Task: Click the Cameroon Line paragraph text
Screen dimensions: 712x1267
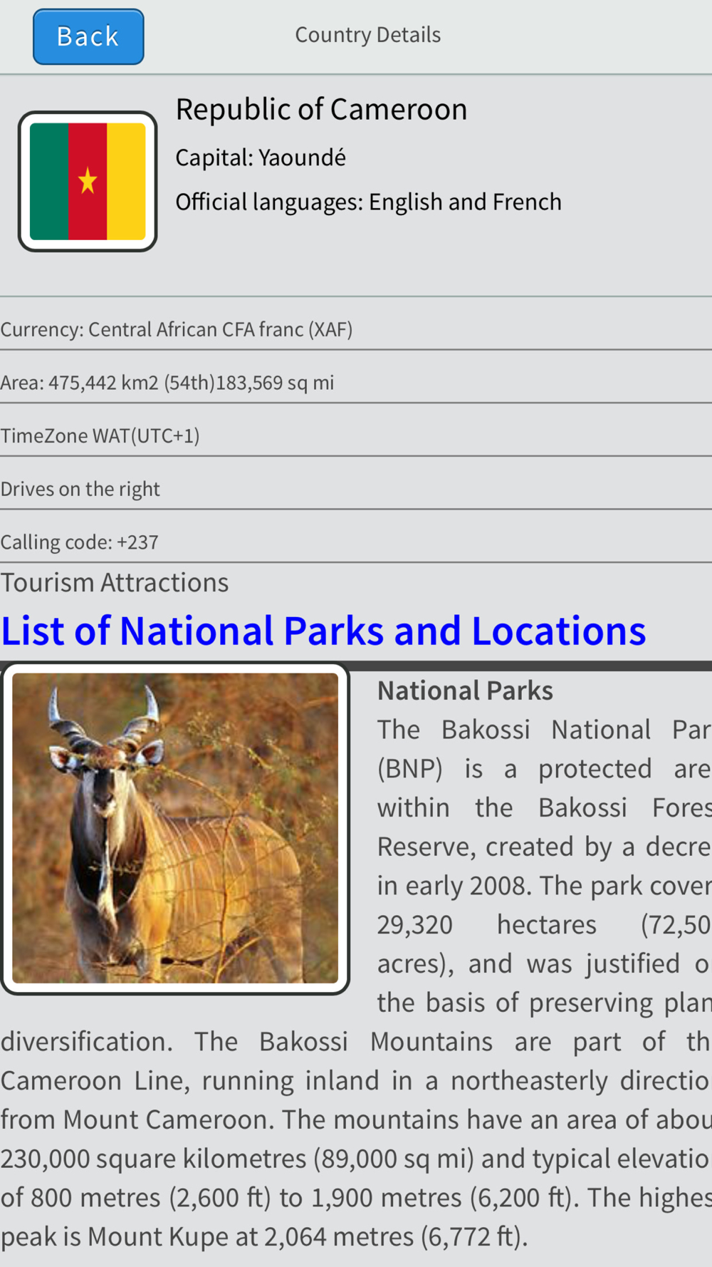Action: click(x=355, y=1080)
